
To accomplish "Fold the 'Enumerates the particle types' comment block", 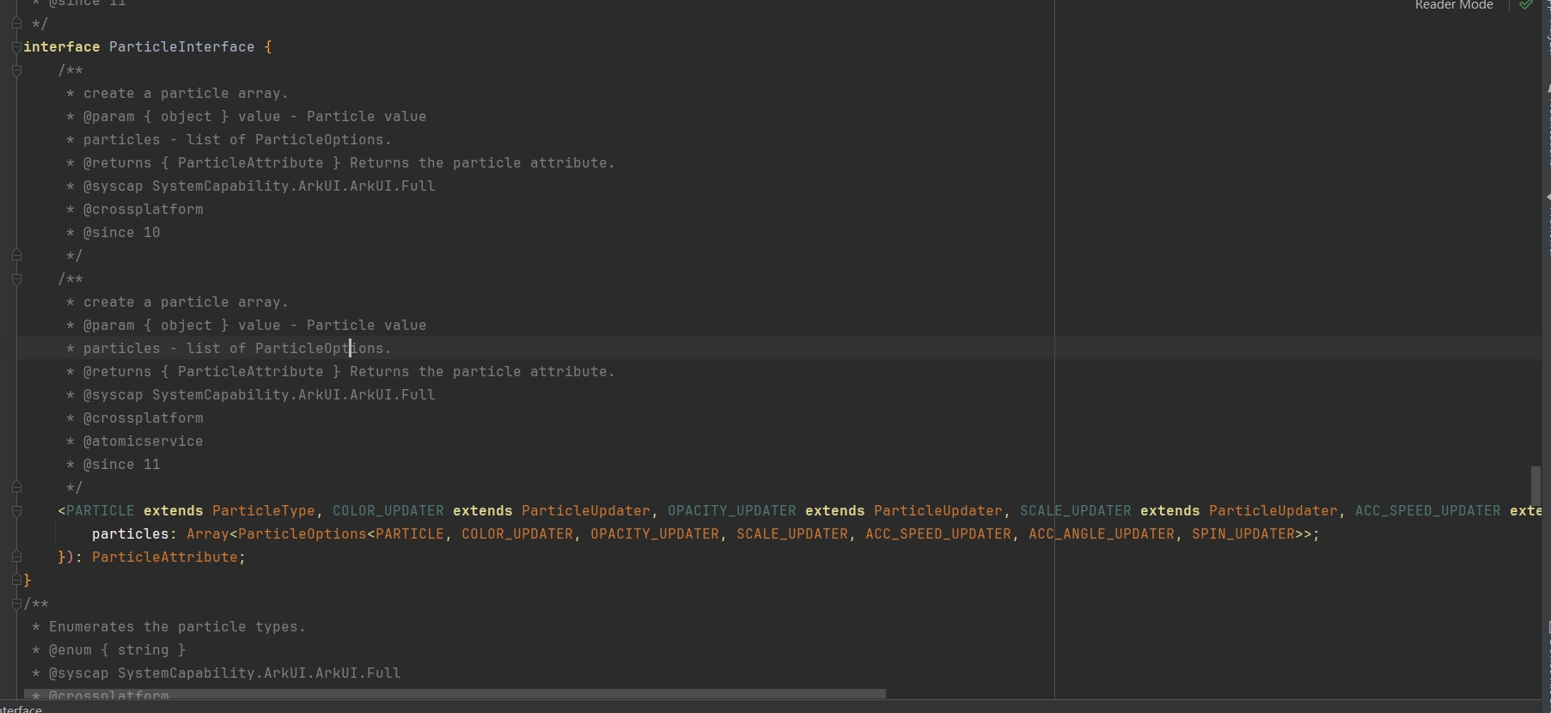I will click(x=16, y=603).
